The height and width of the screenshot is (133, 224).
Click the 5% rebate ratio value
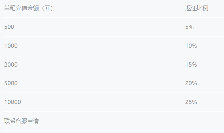[x=189, y=27]
